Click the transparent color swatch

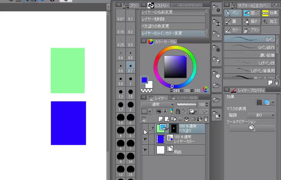pos(147,91)
